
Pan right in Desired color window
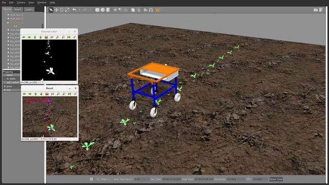click(29, 37)
